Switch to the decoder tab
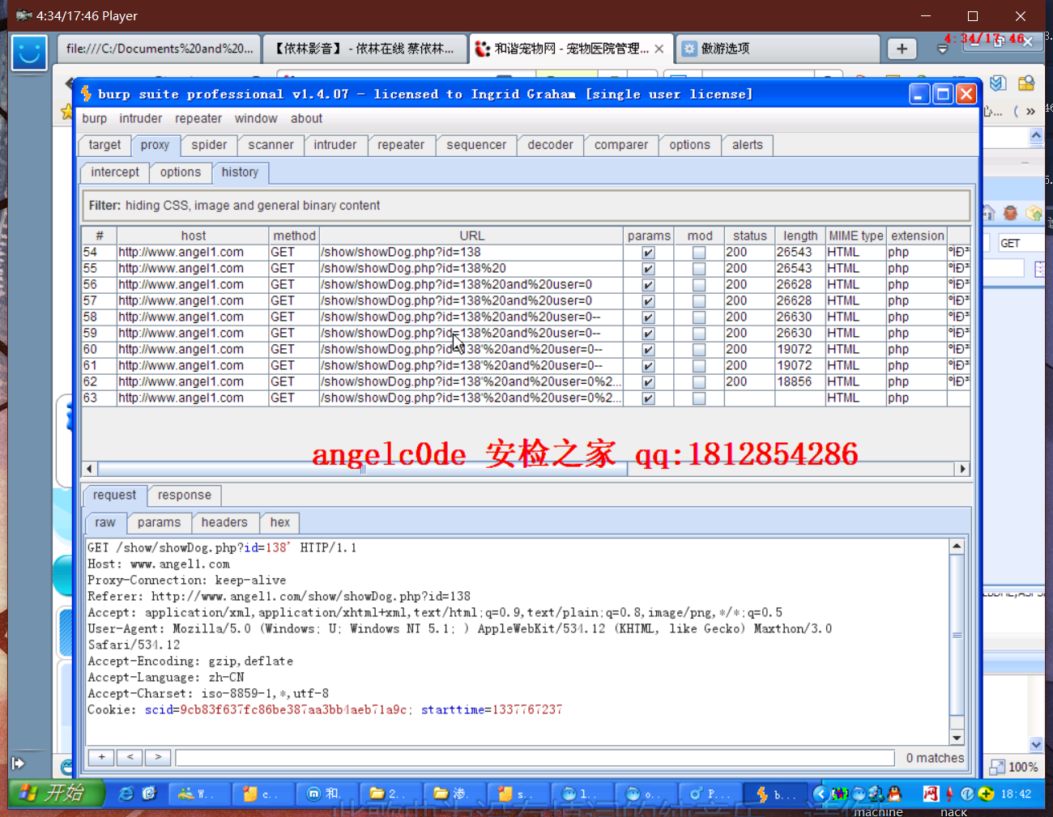The height and width of the screenshot is (817, 1053). point(550,145)
